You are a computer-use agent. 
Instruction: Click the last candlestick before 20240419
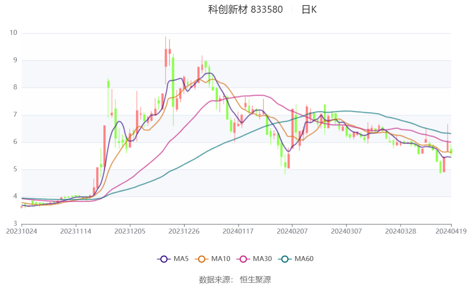(x=451, y=151)
